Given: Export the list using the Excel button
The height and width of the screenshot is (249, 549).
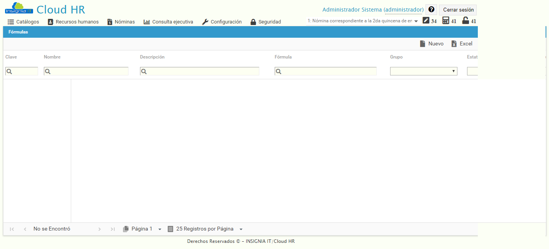Looking at the screenshot, I should tap(462, 43).
